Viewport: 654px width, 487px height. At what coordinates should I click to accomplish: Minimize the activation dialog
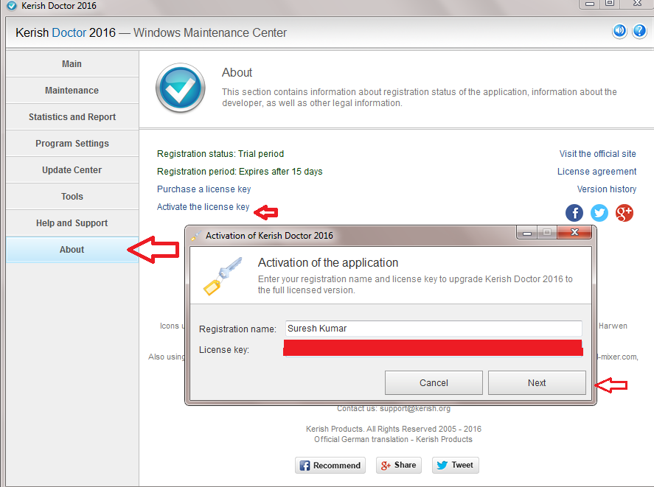[x=527, y=232]
